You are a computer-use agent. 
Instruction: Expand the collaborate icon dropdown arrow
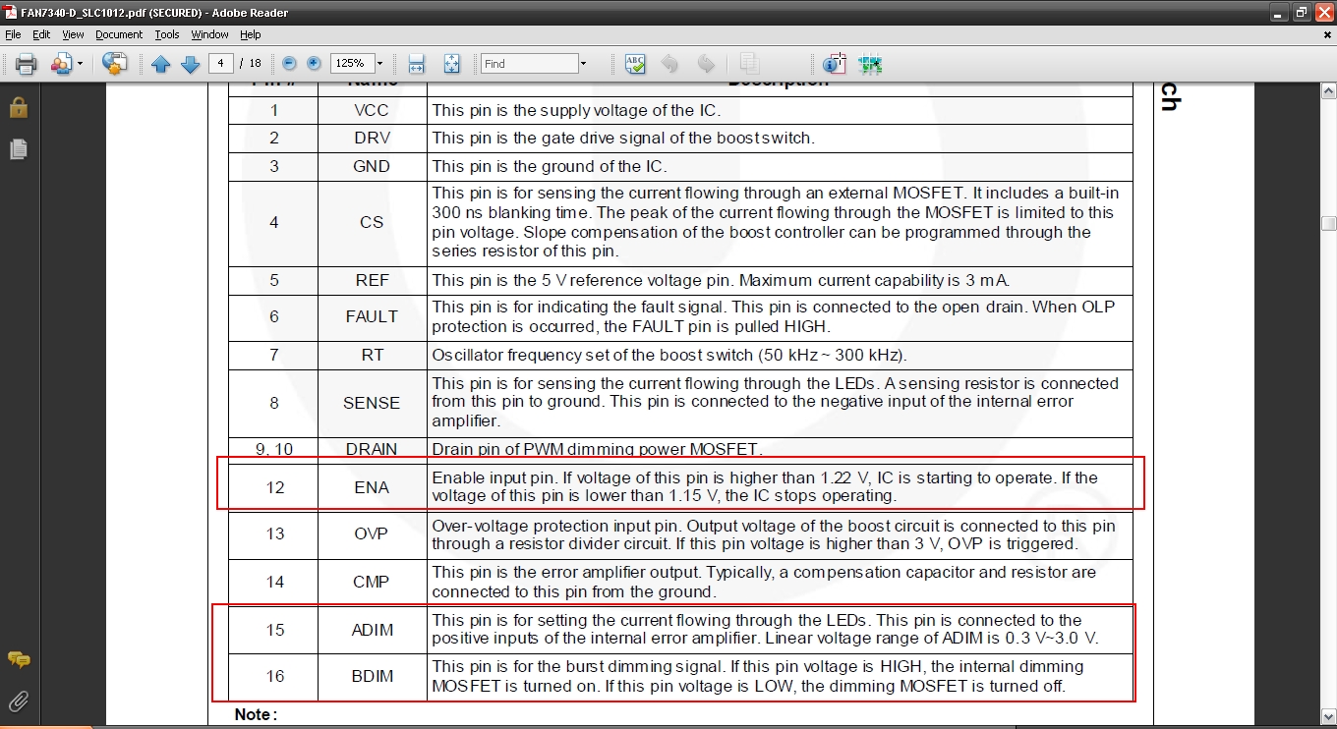click(81, 64)
